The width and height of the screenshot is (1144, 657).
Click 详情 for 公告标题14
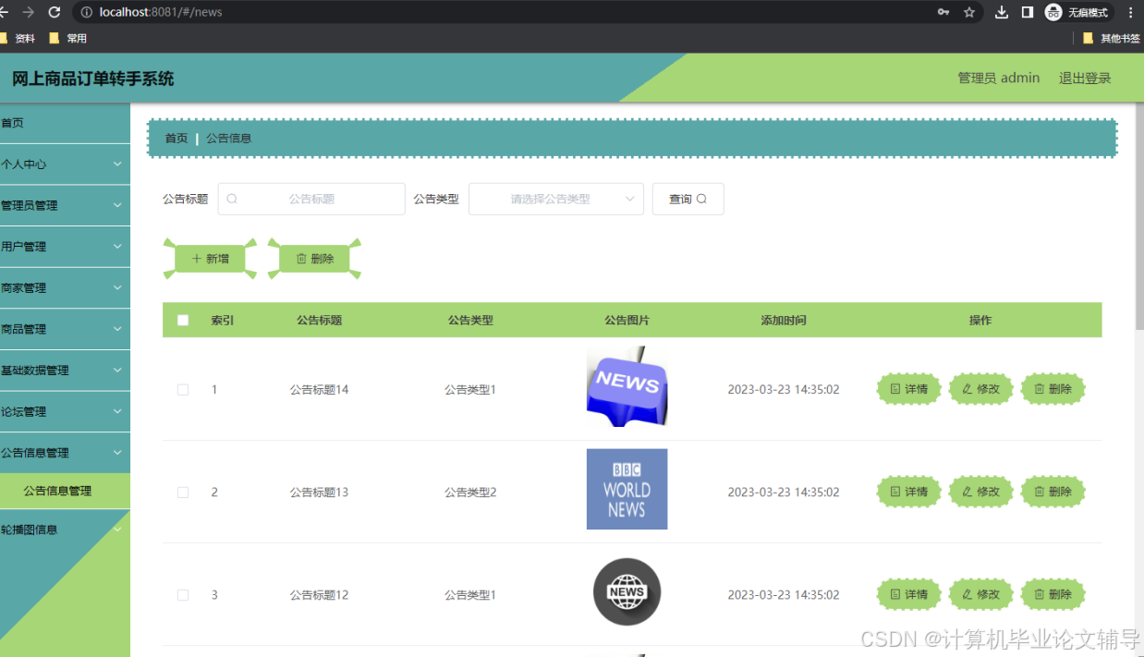908,389
